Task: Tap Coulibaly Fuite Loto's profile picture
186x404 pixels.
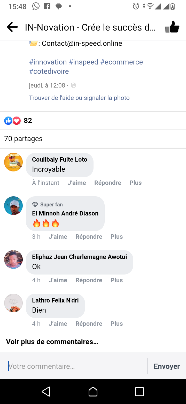Action: click(13, 162)
